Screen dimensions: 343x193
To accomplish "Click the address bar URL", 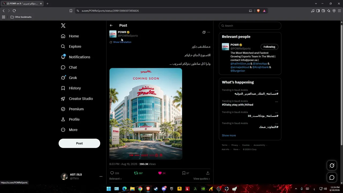I will [x=110, y=11].
